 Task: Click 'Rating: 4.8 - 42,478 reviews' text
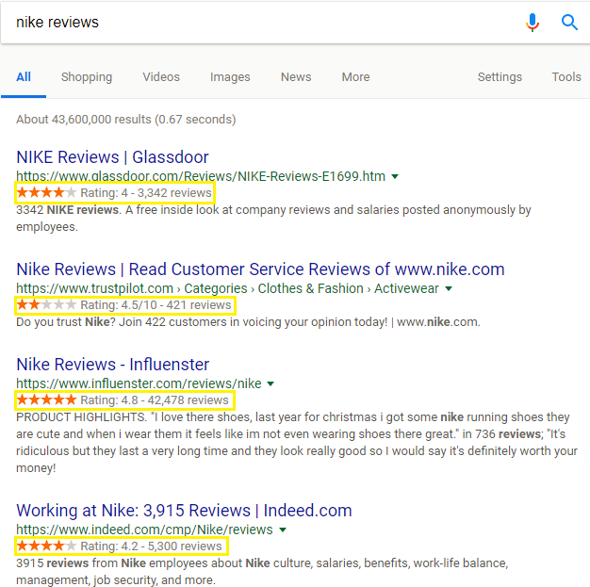click(155, 400)
